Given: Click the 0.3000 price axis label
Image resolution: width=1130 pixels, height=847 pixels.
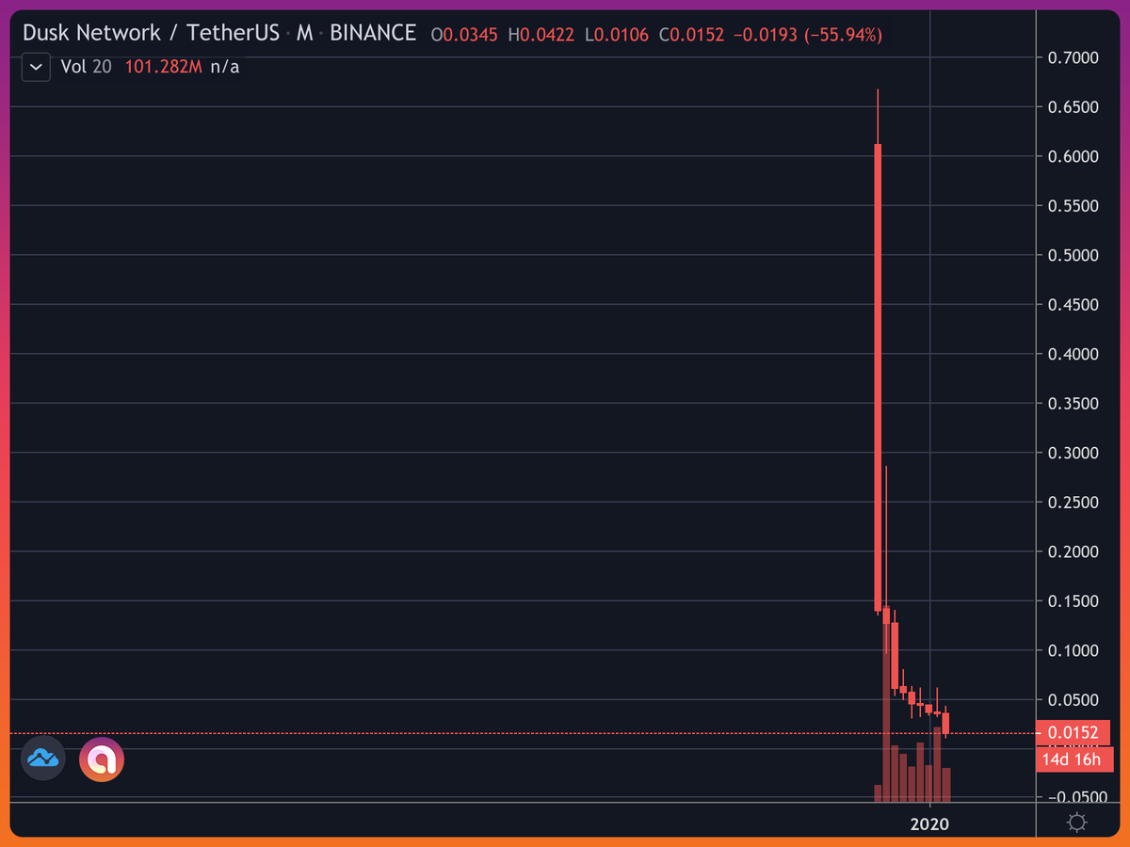Looking at the screenshot, I should (x=1073, y=453).
